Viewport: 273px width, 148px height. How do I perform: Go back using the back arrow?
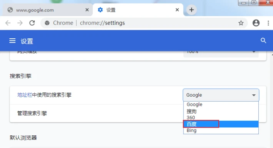click(x=8, y=23)
